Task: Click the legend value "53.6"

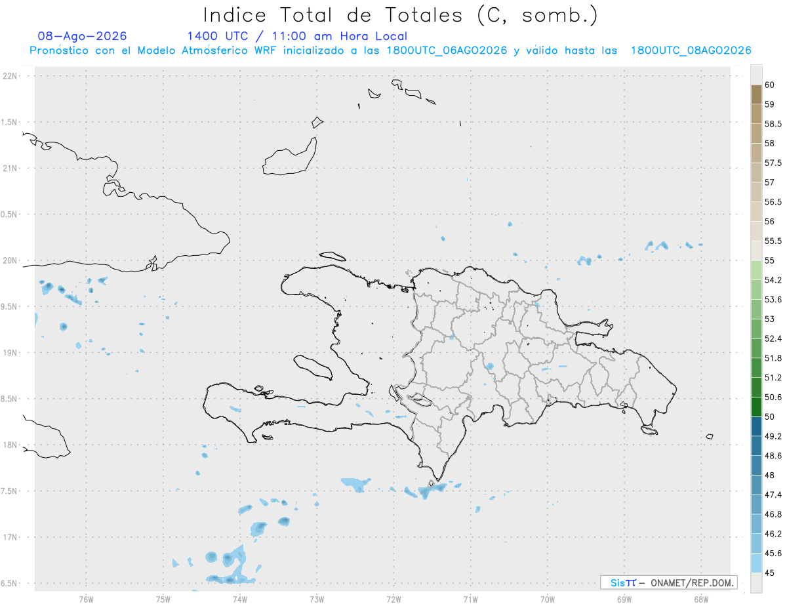Action: [773, 300]
